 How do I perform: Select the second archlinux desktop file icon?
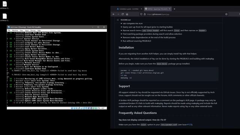click(x=5, y=16)
